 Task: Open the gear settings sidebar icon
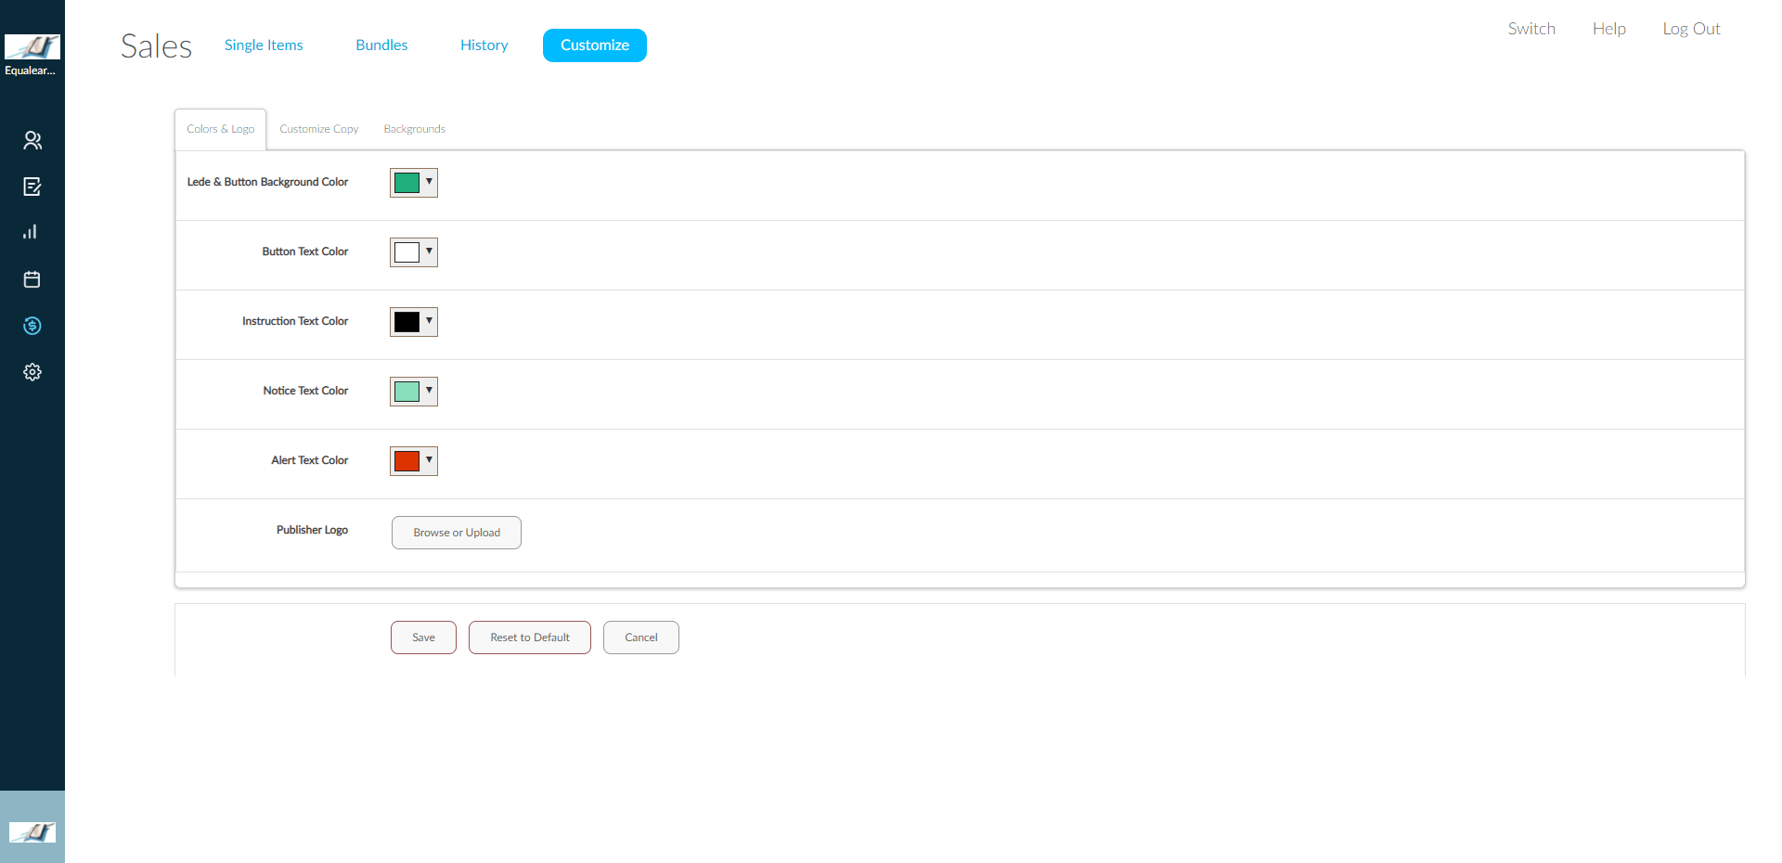click(32, 372)
